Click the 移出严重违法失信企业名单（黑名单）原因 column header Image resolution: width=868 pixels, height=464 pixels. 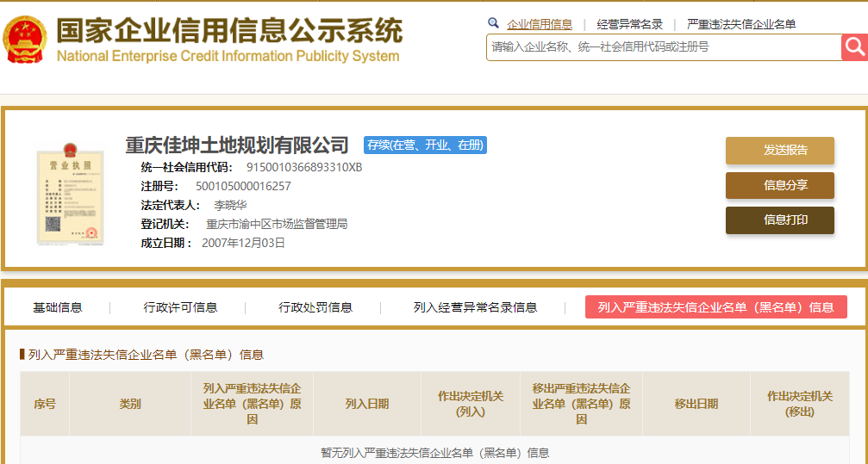click(x=581, y=404)
